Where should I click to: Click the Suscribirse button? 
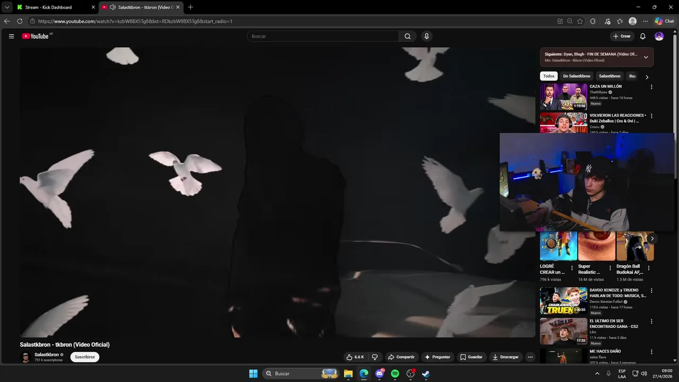pyautogui.click(x=85, y=357)
